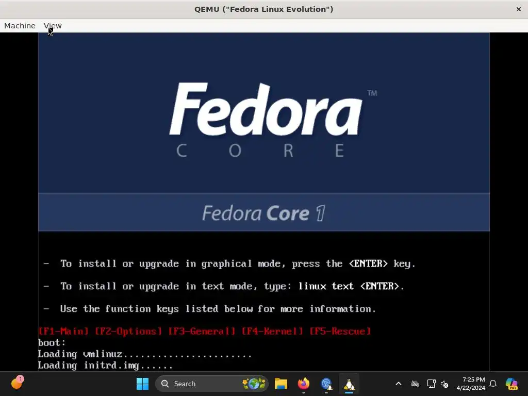Open the notification bell icon
Image resolution: width=528 pixels, height=396 pixels.
click(493, 384)
